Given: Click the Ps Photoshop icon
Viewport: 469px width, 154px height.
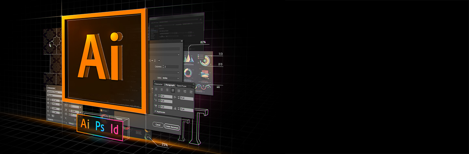Looking at the screenshot, I should 100,126.
